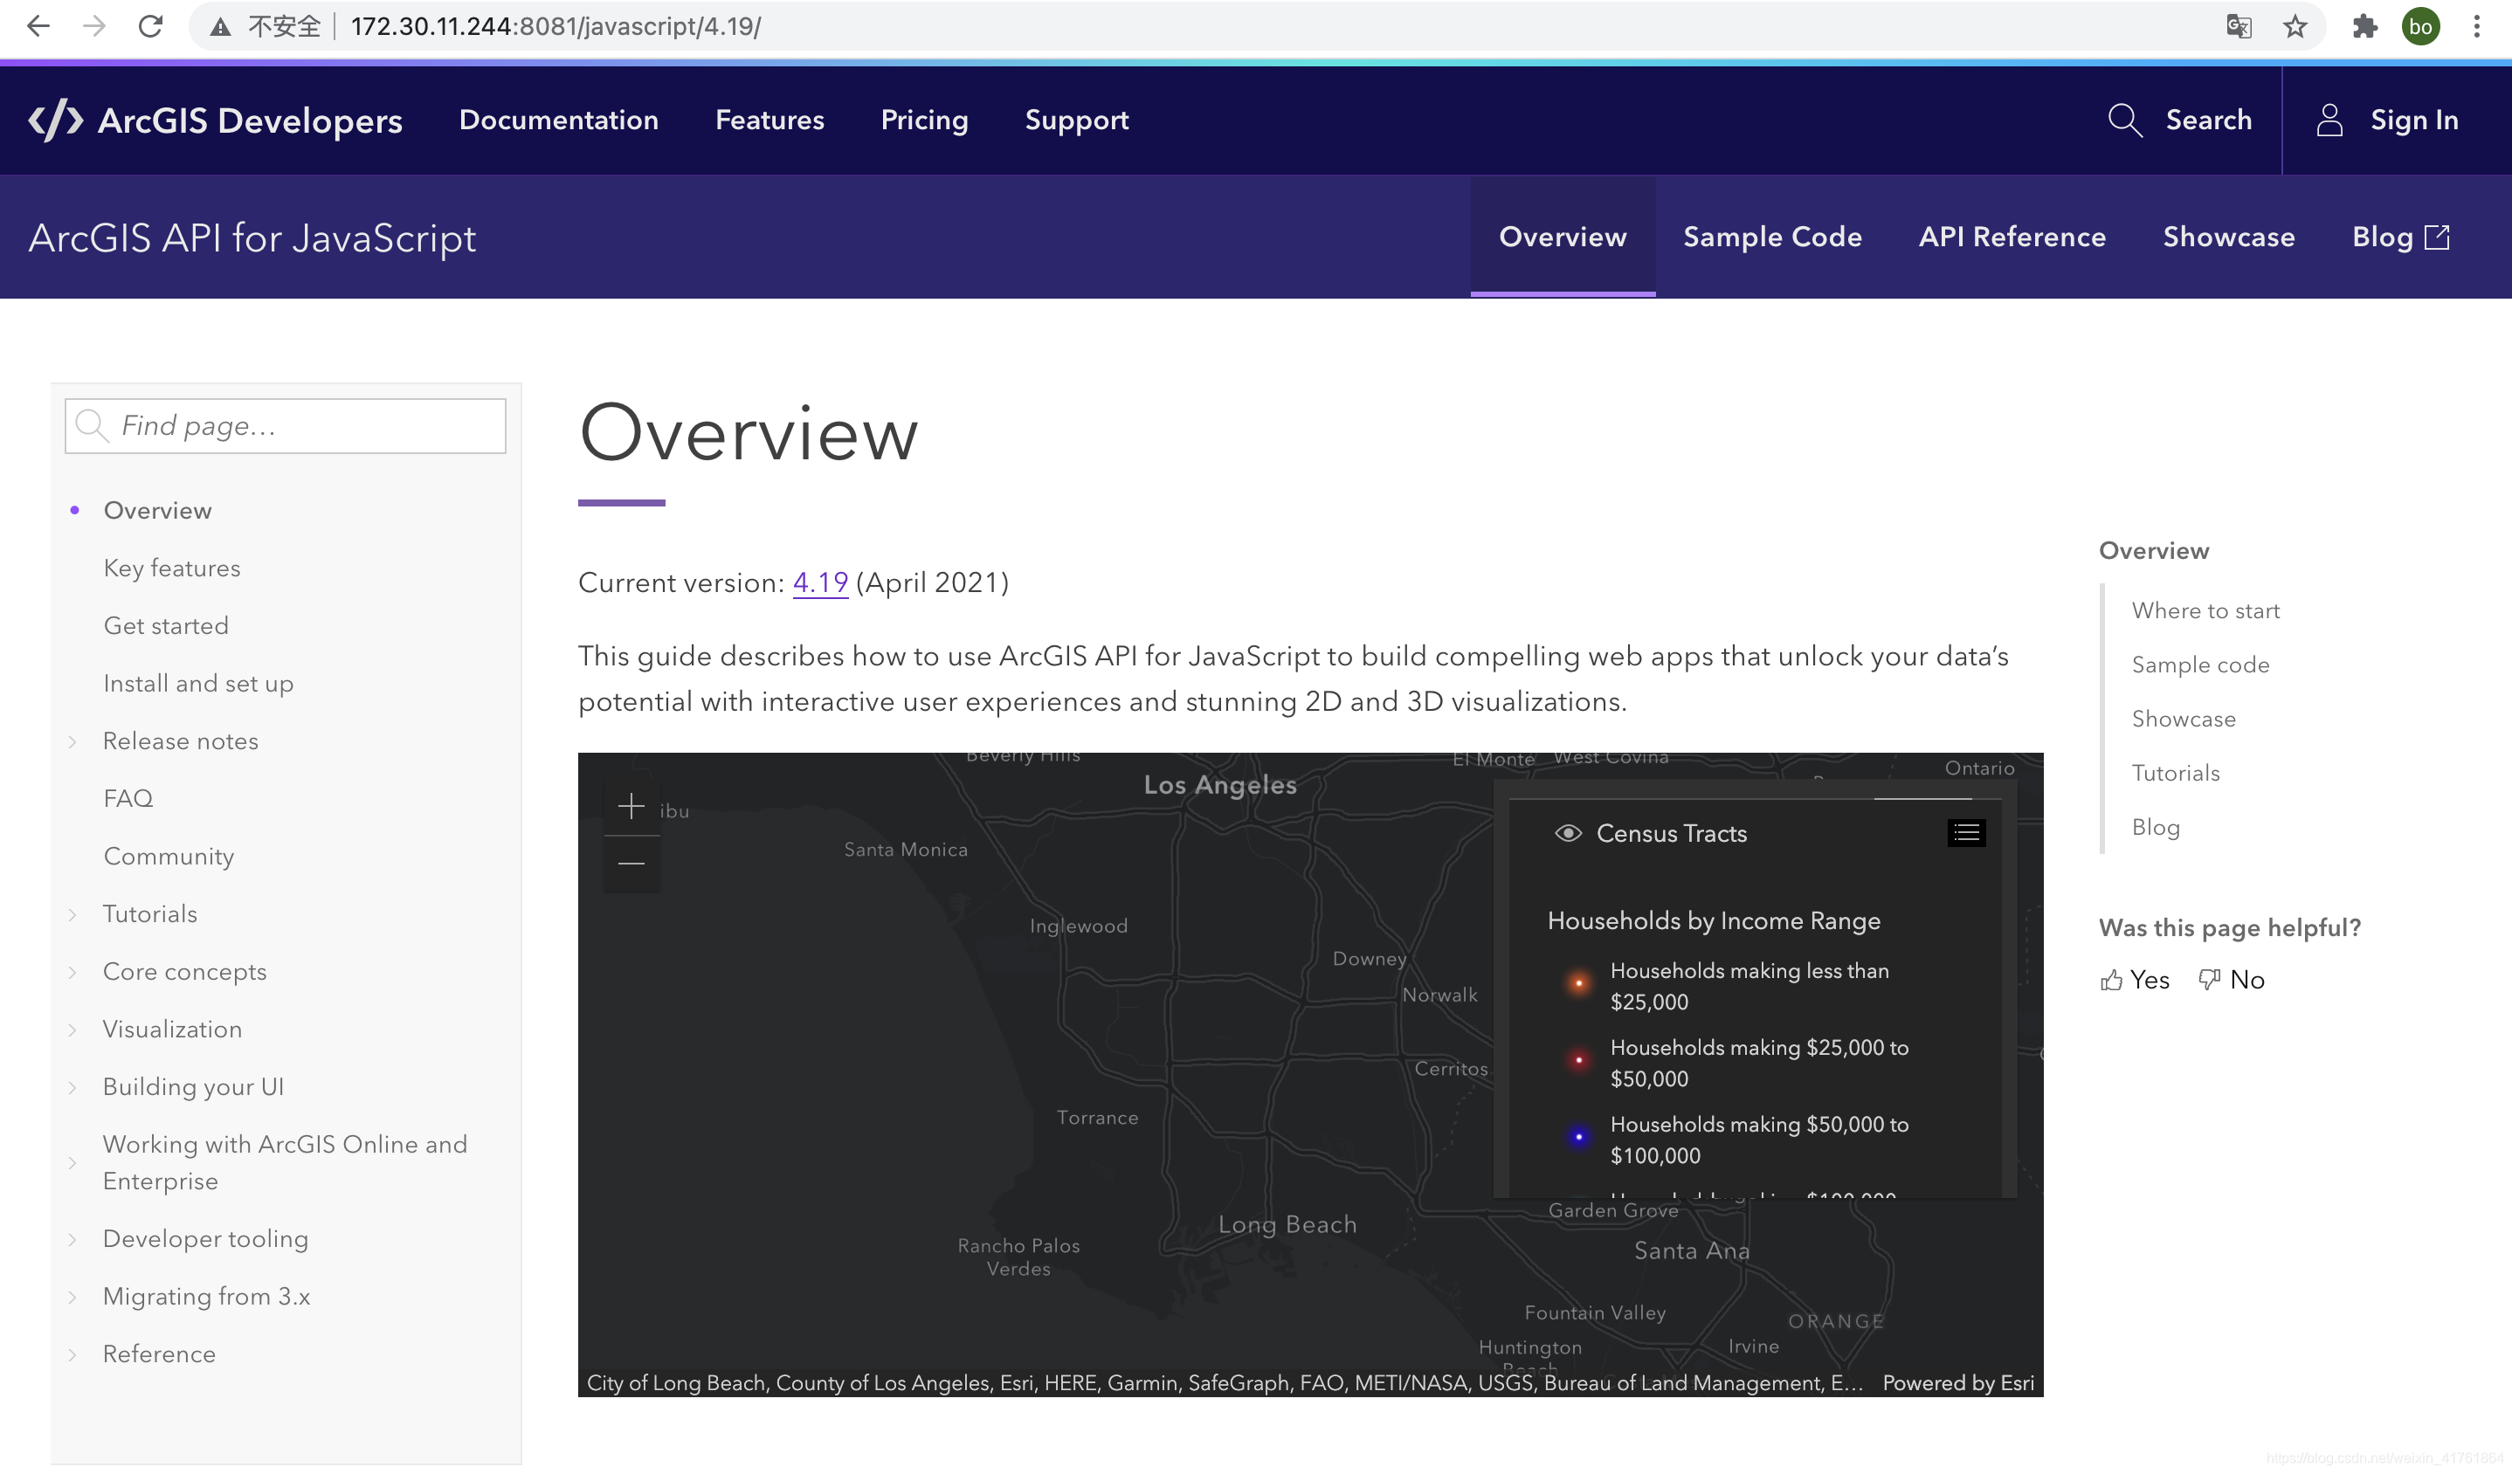This screenshot has width=2512, height=1474.
Task: Expand the Visualization section
Action: click(72, 1030)
